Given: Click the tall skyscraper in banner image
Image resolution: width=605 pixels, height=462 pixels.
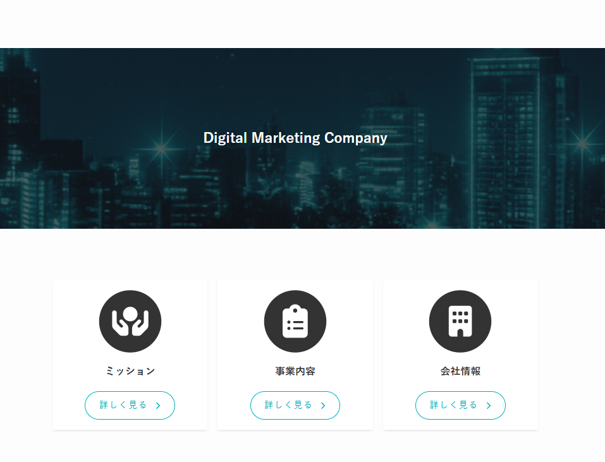Looking at the screenshot, I should [x=506, y=143].
